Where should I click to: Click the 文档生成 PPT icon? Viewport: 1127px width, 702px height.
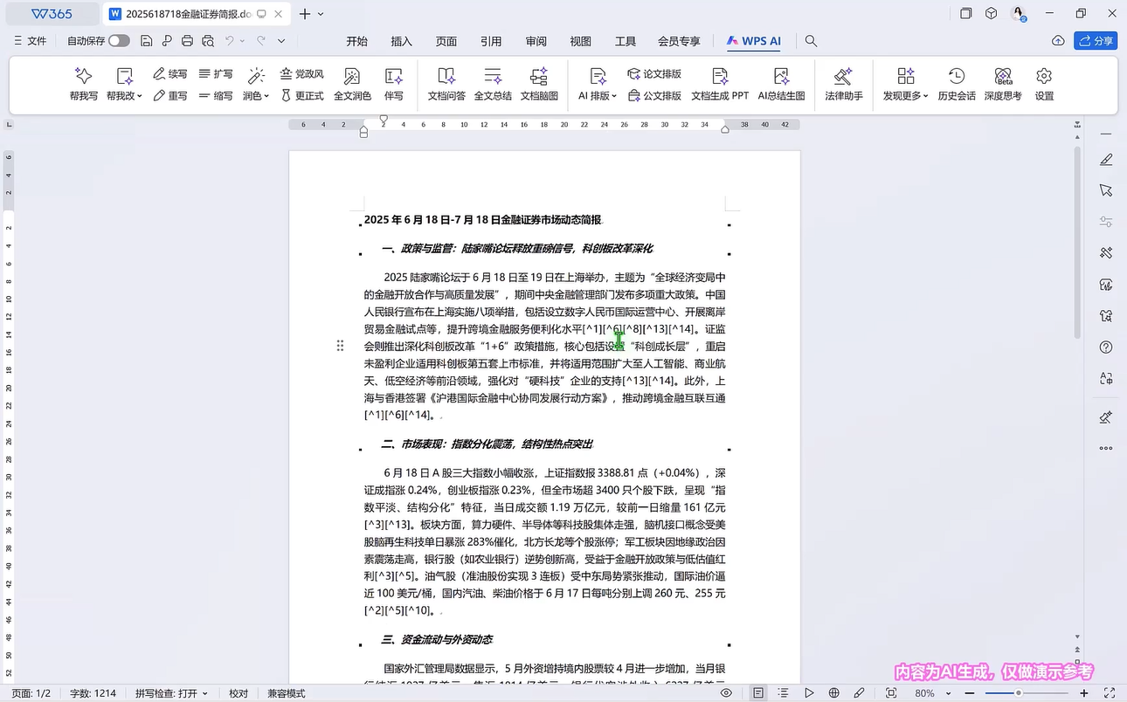coord(719,85)
